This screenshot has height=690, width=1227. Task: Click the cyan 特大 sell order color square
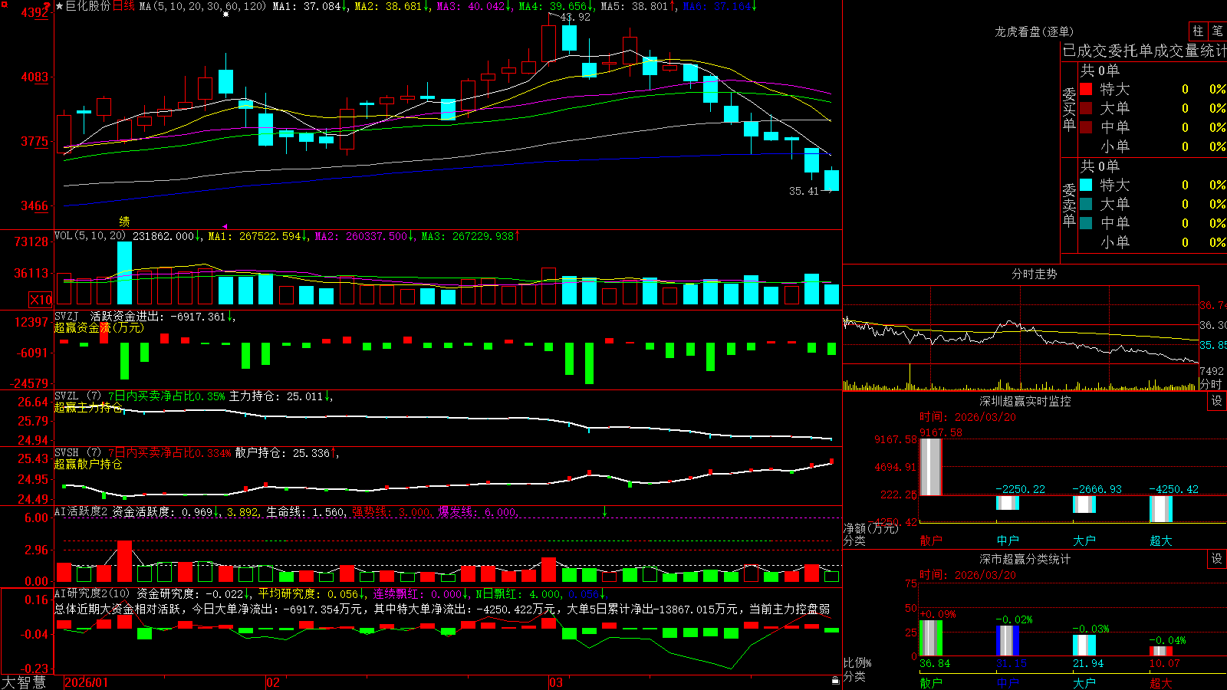tap(1086, 185)
